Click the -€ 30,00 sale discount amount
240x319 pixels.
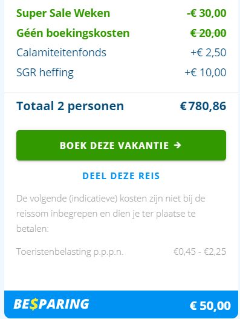pyautogui.click(x=207, y=13)
